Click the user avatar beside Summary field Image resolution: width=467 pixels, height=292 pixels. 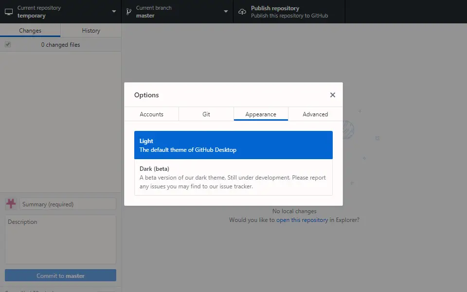point(11,204)
